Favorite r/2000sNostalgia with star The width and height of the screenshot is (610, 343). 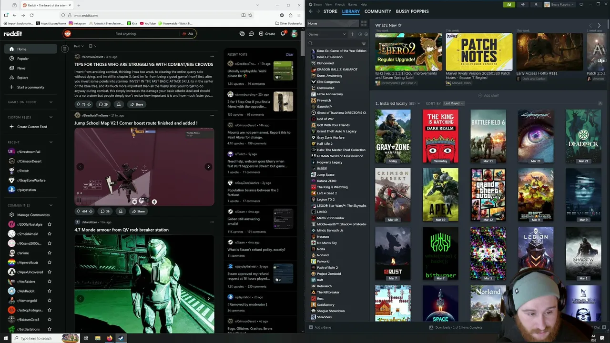50,224
